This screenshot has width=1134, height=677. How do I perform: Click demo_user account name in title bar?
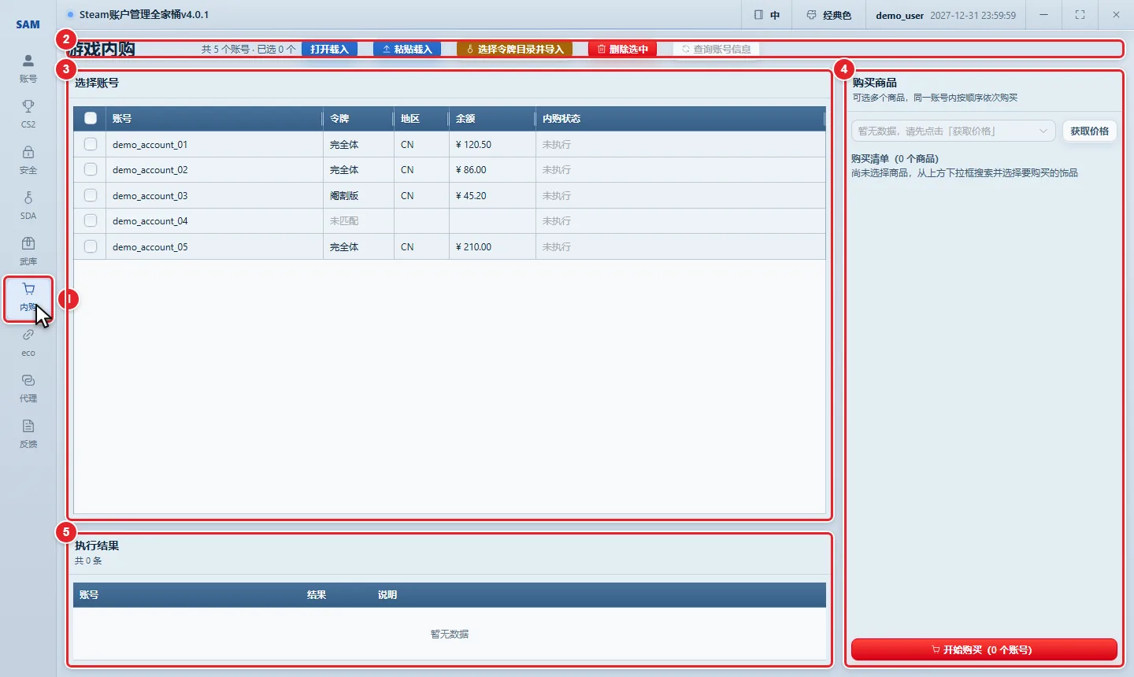pos(899,15)
